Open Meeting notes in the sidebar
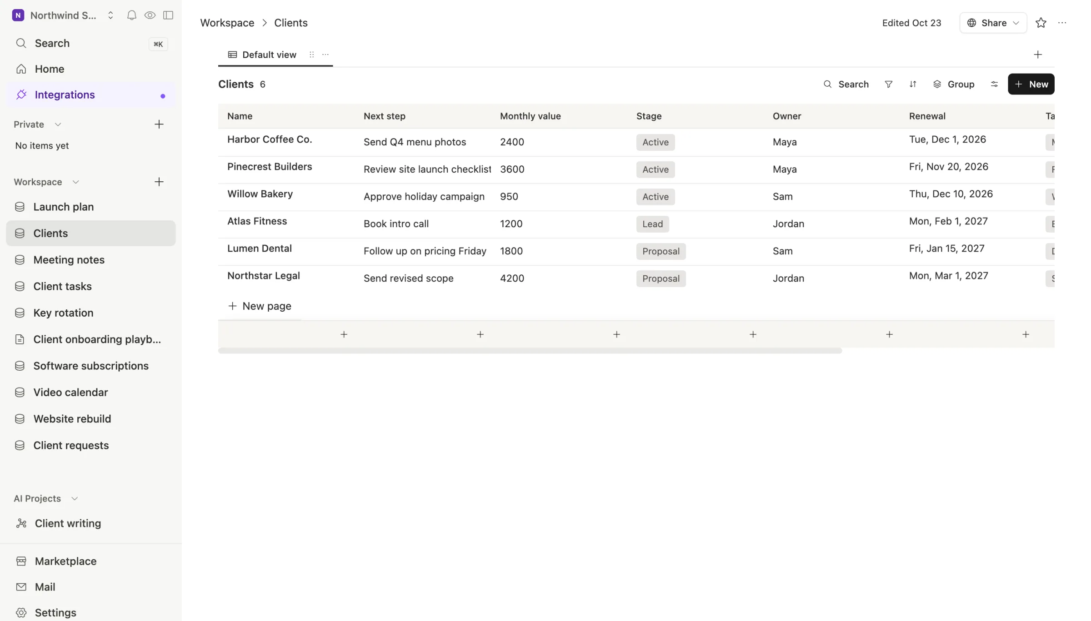Screen dimensions: 1091x621 (91, 260)
